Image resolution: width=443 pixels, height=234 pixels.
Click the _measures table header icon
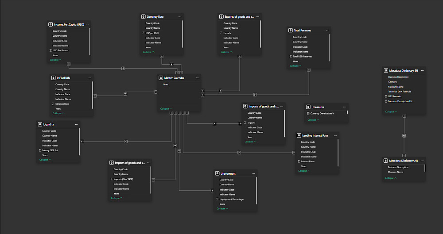pyautogui.click(x=308, y=107)
